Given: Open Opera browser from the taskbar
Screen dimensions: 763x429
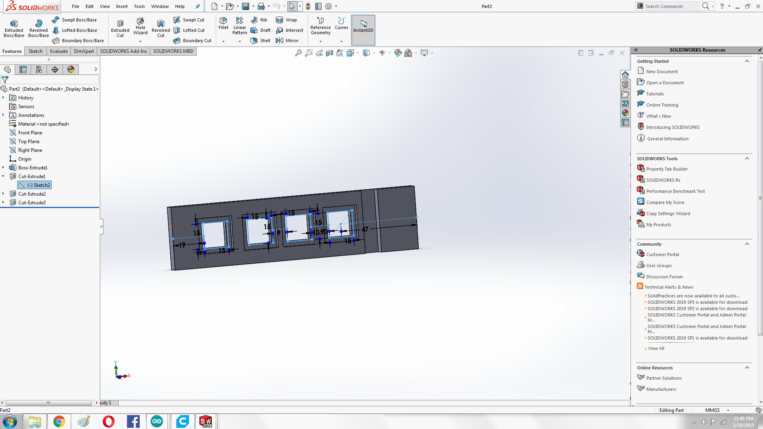Looking at the screenshot, I should [x=108, y=421].
